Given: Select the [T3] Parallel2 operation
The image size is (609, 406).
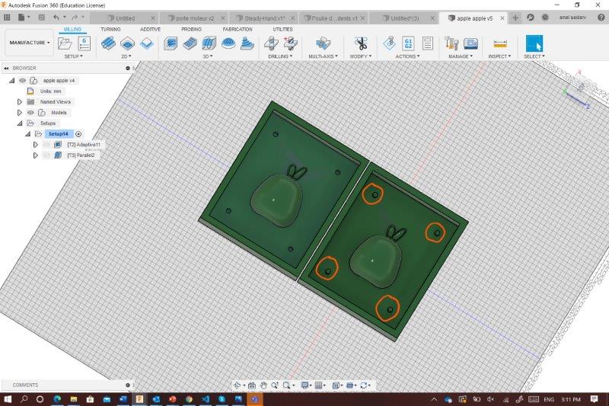Looking at the screenshot, I should click(82, 155).
